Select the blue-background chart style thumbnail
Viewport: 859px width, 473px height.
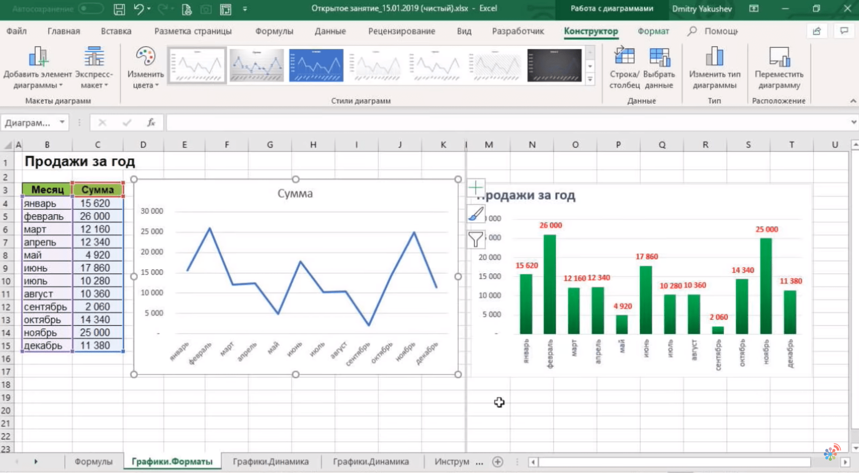pos(316,65)
